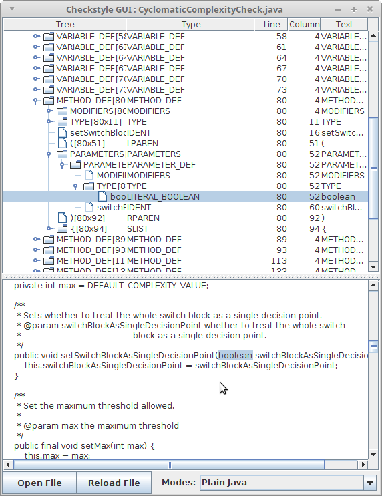Click folder icon of VARIABLE_DEF line 61 row
This screenshot has width=382, height=496.
[49, 47]
